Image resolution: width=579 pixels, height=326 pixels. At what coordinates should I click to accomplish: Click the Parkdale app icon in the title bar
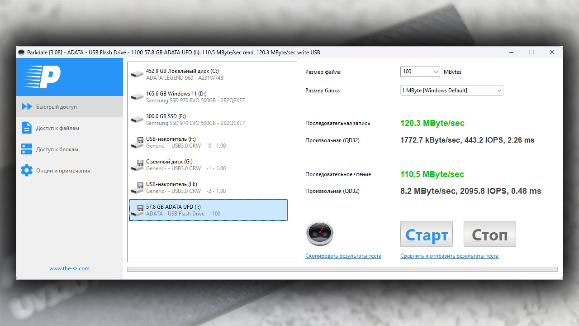tap(21, 53)
